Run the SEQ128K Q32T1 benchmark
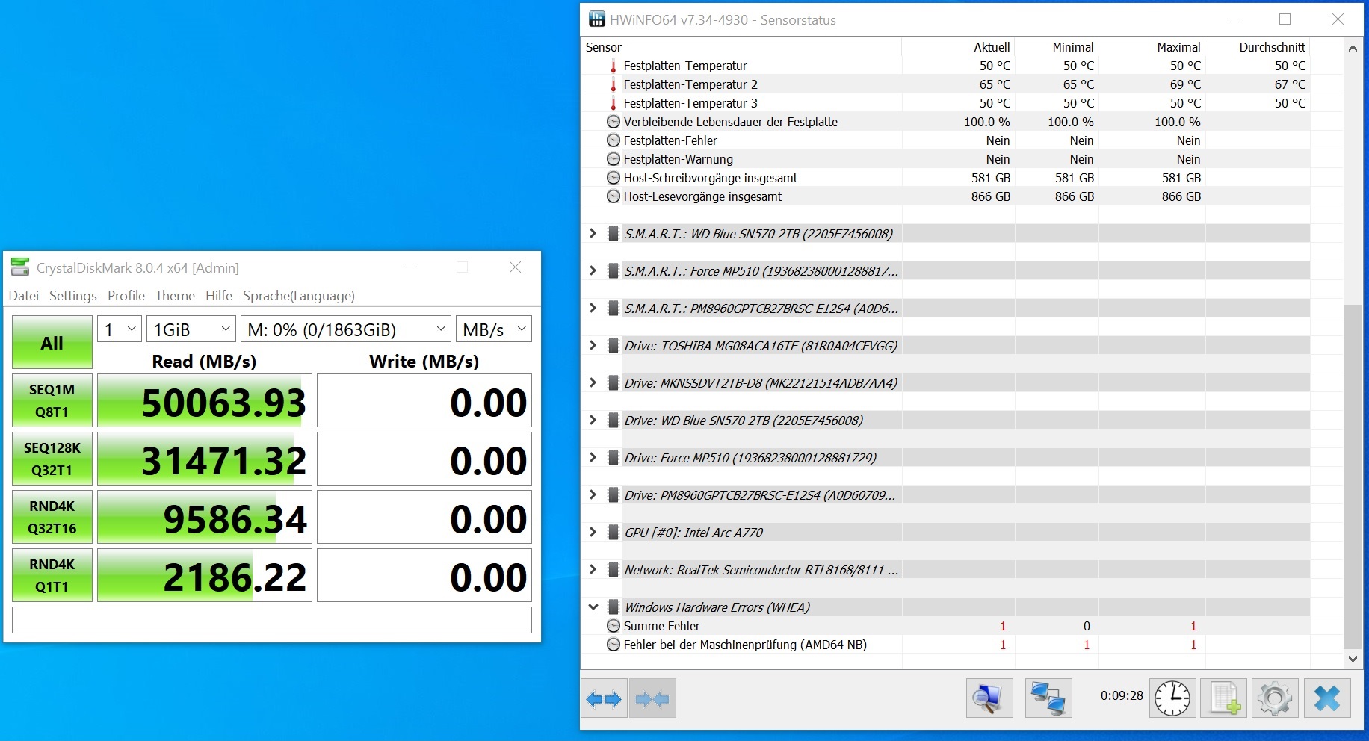 (x=52, y=459)
